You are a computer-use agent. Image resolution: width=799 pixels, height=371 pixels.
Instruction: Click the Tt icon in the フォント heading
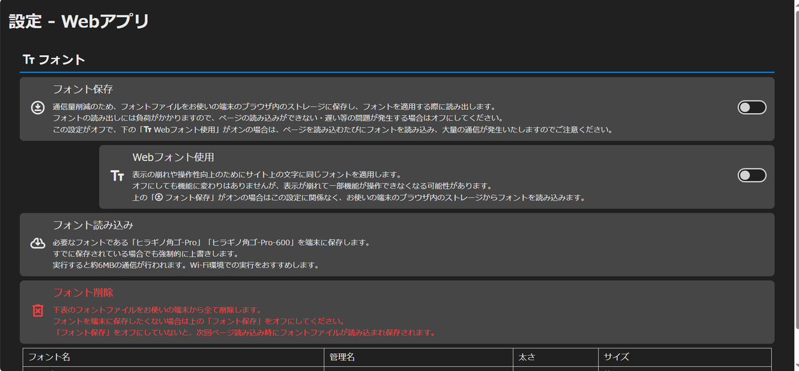click(29, 60)
